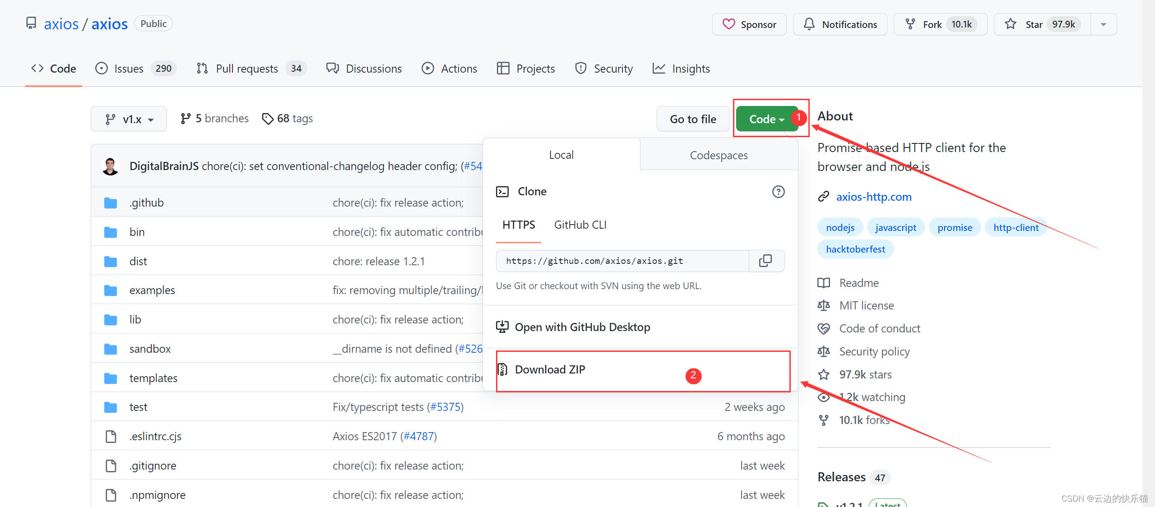Image resolution: width=1155 pixels, height=507 pixels.
Task: Open the Issues tab
Action: (135, 69)
